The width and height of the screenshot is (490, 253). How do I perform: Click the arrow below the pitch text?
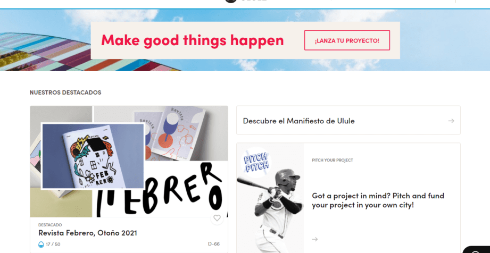[x=314, y=239]
